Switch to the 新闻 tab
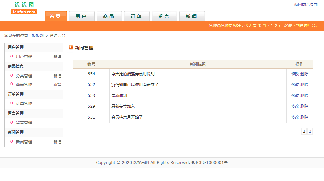 click(192, 16)
